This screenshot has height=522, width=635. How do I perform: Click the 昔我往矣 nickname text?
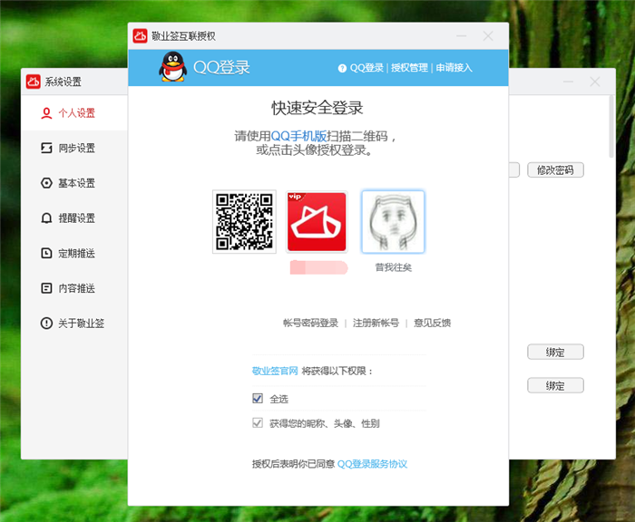[393, 267]
